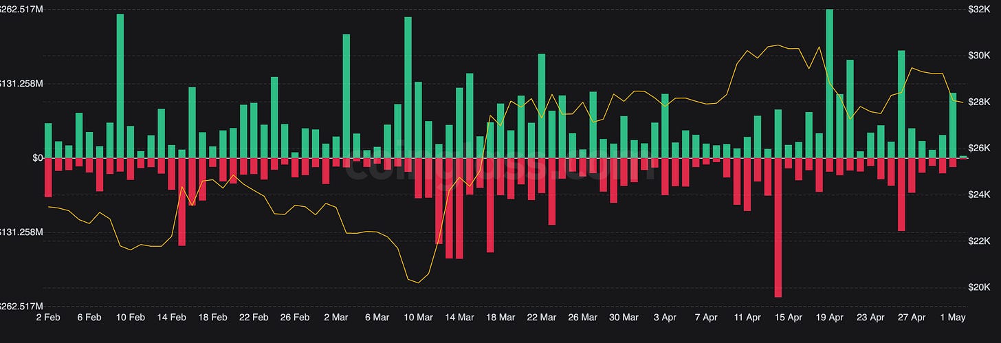Select the "11 Apr" x-axis label
1001x343 pixels.
point(747,318)
